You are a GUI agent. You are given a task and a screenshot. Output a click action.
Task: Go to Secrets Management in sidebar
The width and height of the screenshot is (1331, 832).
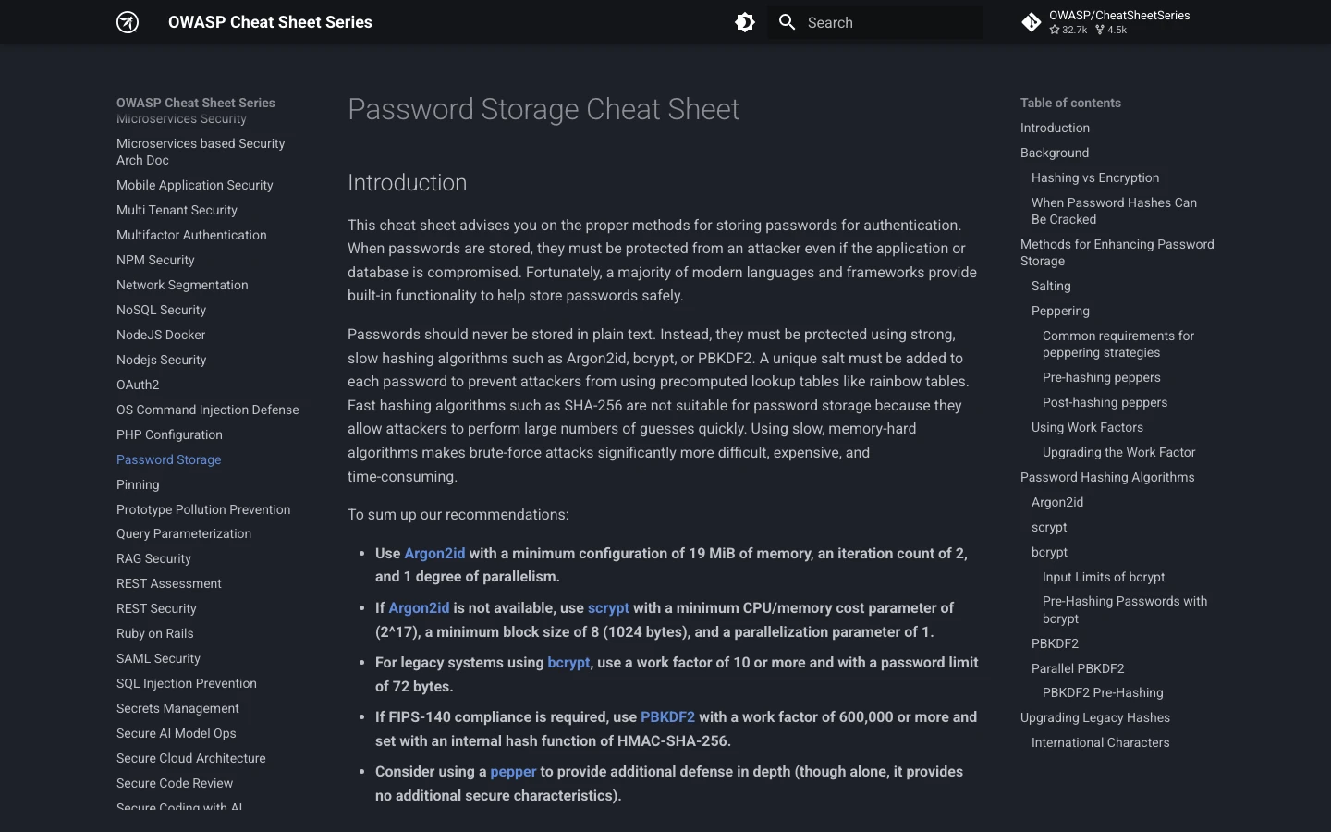(177, 708)
